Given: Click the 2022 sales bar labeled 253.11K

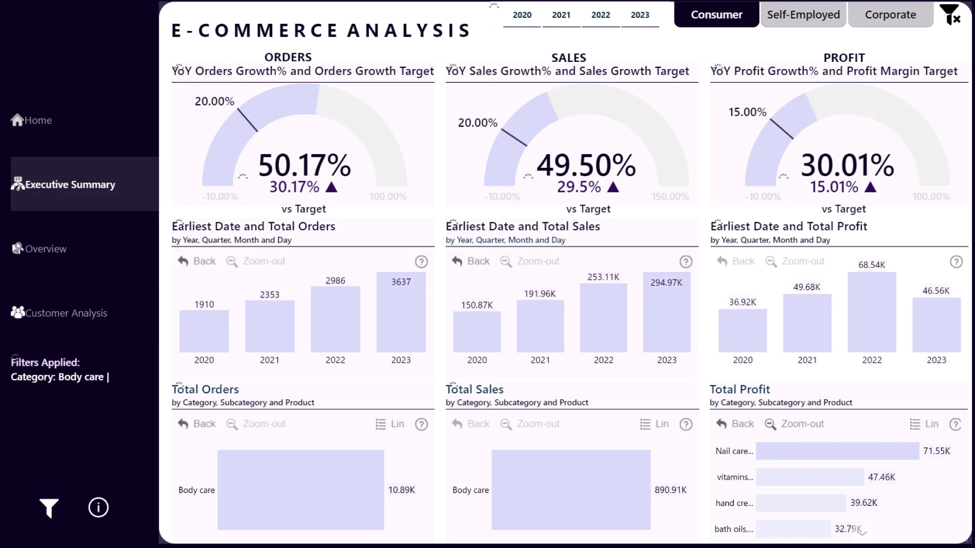Looking at the screenshot, I should tap(603, 318).
